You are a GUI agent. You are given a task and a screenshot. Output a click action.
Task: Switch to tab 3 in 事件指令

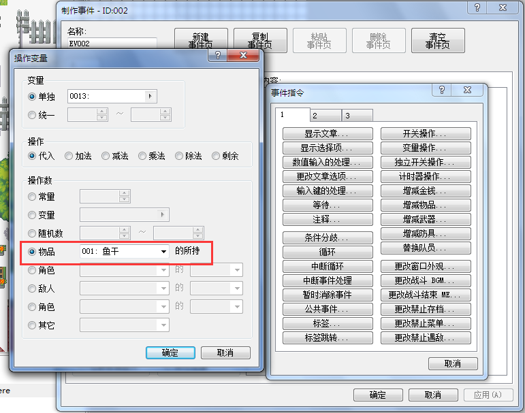click(x=357, y=116)
